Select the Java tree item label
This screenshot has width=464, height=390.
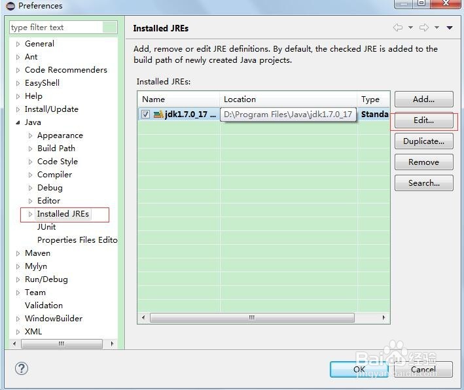[x=33, y=122]
